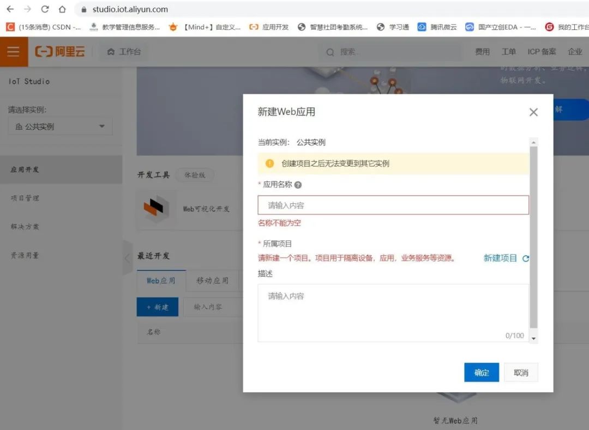Screen dimensions: 589x430
Task: Click the top search box
Action: point(390,52)
